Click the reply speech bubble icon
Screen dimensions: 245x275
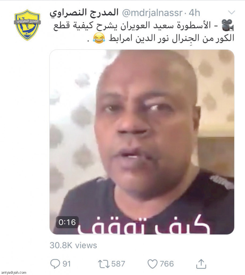[x=55, y=264]
